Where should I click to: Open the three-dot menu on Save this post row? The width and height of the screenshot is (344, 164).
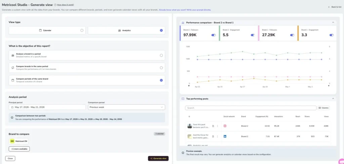217,126
